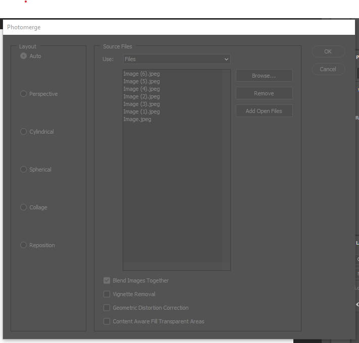Image resolution: width=359 pixels, height=343 pixels.
Task: Choose the Collage layout option
Action: point(24,207)
